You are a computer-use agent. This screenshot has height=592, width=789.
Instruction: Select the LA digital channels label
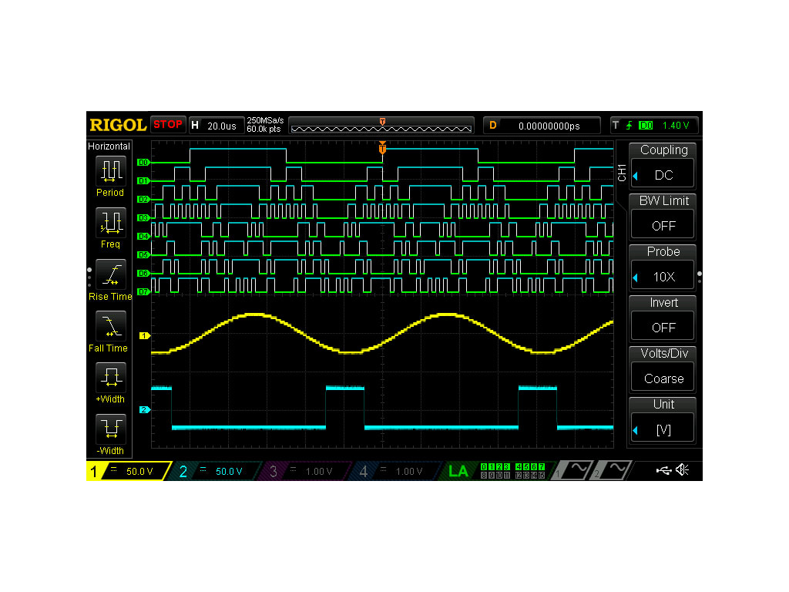click(458, 471)
